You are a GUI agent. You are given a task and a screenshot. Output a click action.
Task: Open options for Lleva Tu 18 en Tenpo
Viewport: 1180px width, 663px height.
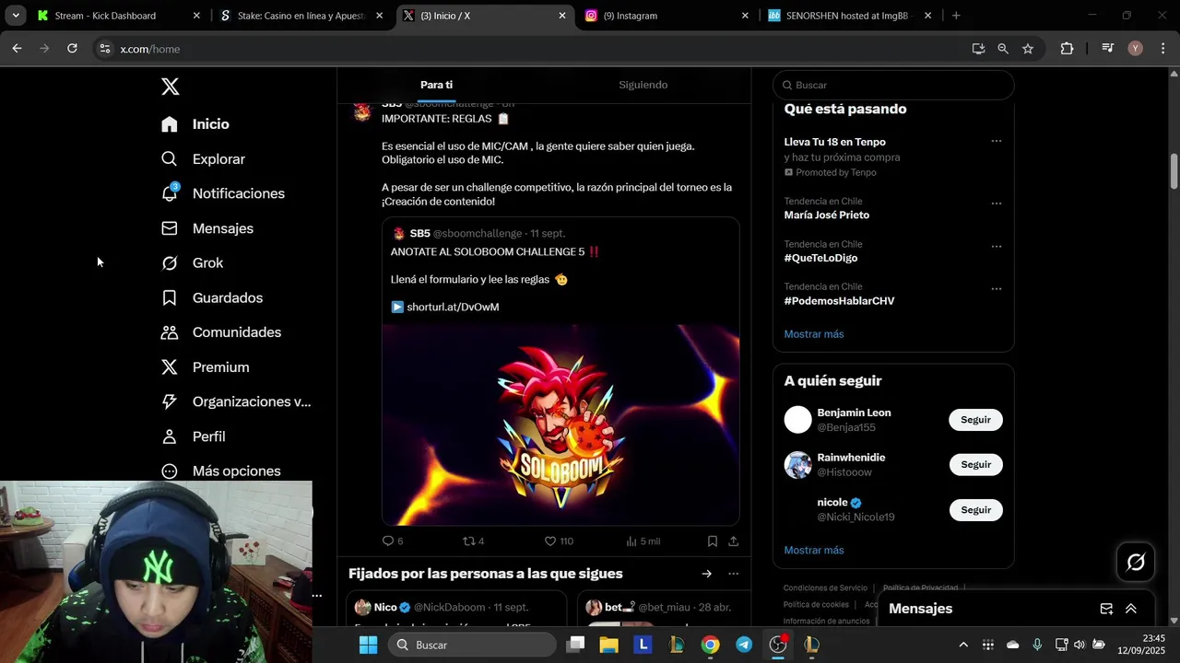tap(997, 142)
